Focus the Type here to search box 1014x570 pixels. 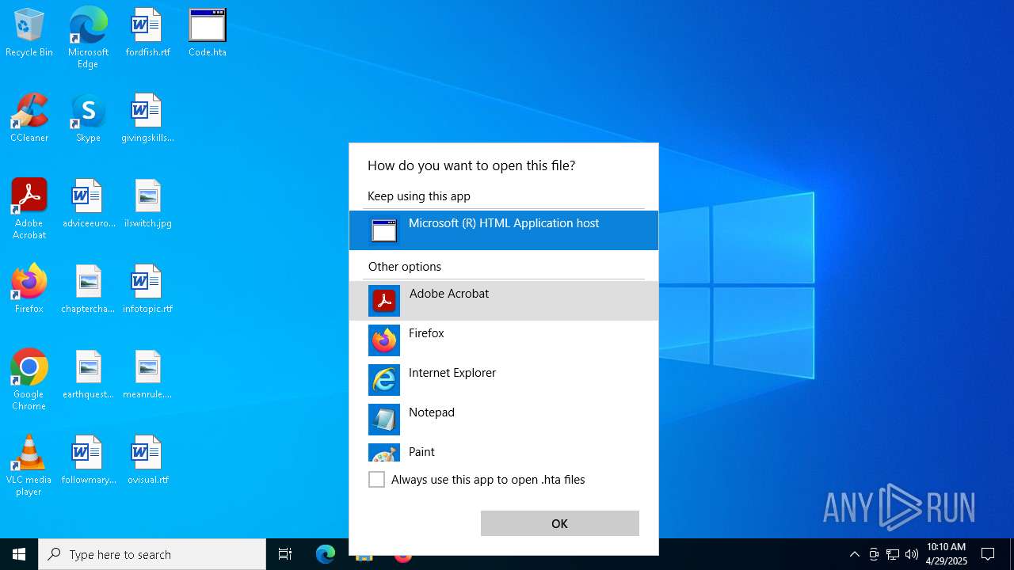click(x=152, y=554)
